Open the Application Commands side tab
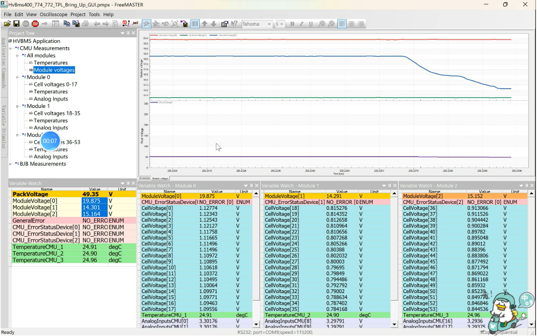The height and width of the screenshot is (336, 537). pyautogui.click(x=4, y=63)
